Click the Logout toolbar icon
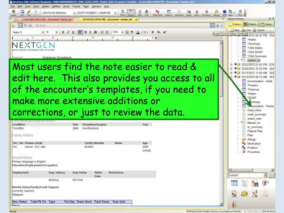This screenshot has height=213, width=284. 13,13
